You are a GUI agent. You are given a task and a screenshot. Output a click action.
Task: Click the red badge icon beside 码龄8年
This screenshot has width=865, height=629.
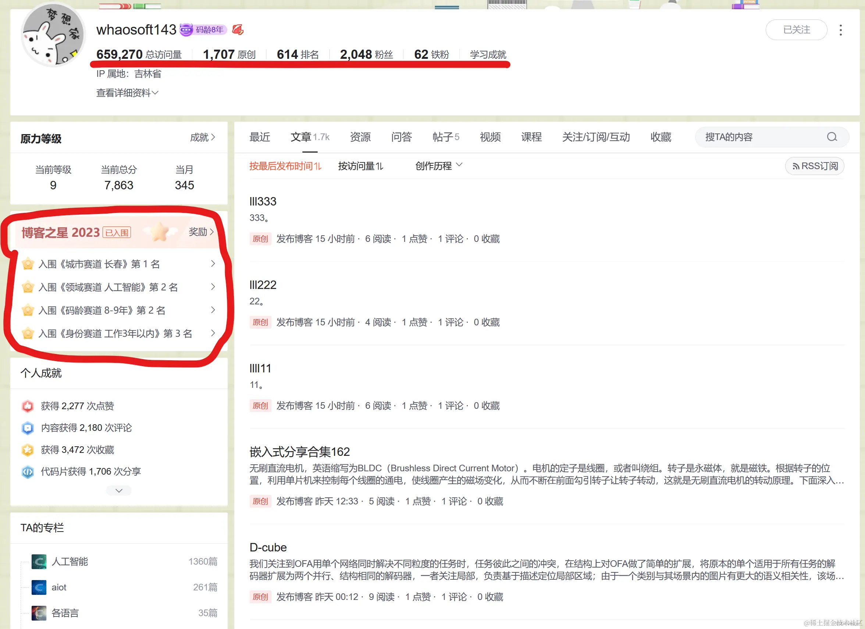coord(238,29)
